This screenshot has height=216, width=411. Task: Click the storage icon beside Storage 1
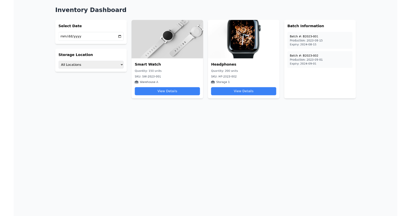(x=213, y=82)
